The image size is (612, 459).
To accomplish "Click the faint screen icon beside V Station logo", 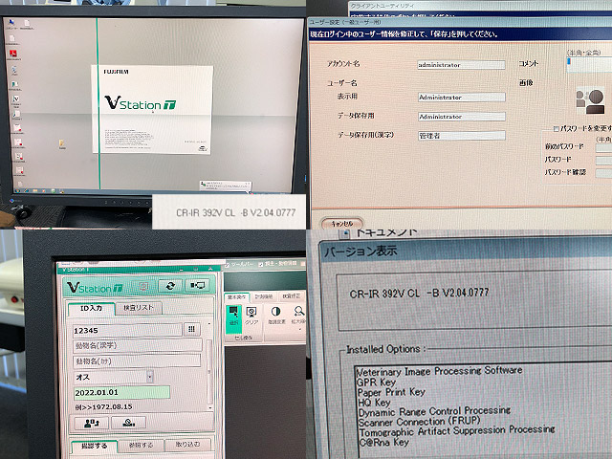I will point(143,287).
